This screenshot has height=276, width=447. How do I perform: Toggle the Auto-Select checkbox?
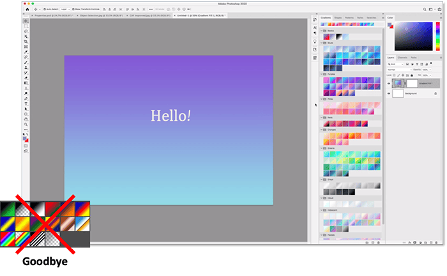point(46,9)
